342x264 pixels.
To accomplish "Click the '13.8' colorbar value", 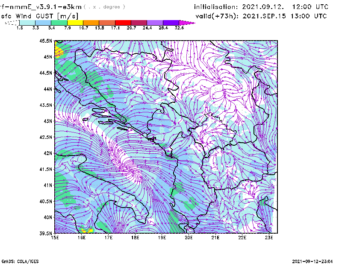I will pos(100,28).
